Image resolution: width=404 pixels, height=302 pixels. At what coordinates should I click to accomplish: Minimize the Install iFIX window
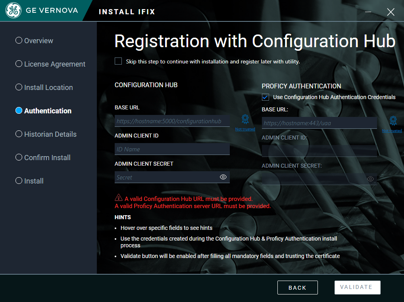point(368,12)
